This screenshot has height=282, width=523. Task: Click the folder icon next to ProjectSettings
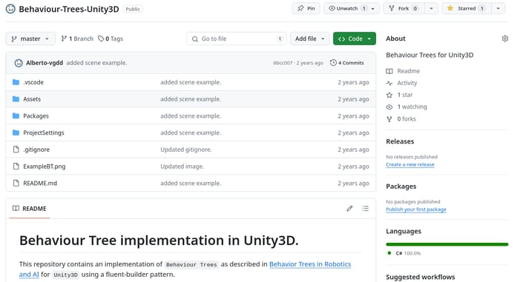click(x=16, y=132)
